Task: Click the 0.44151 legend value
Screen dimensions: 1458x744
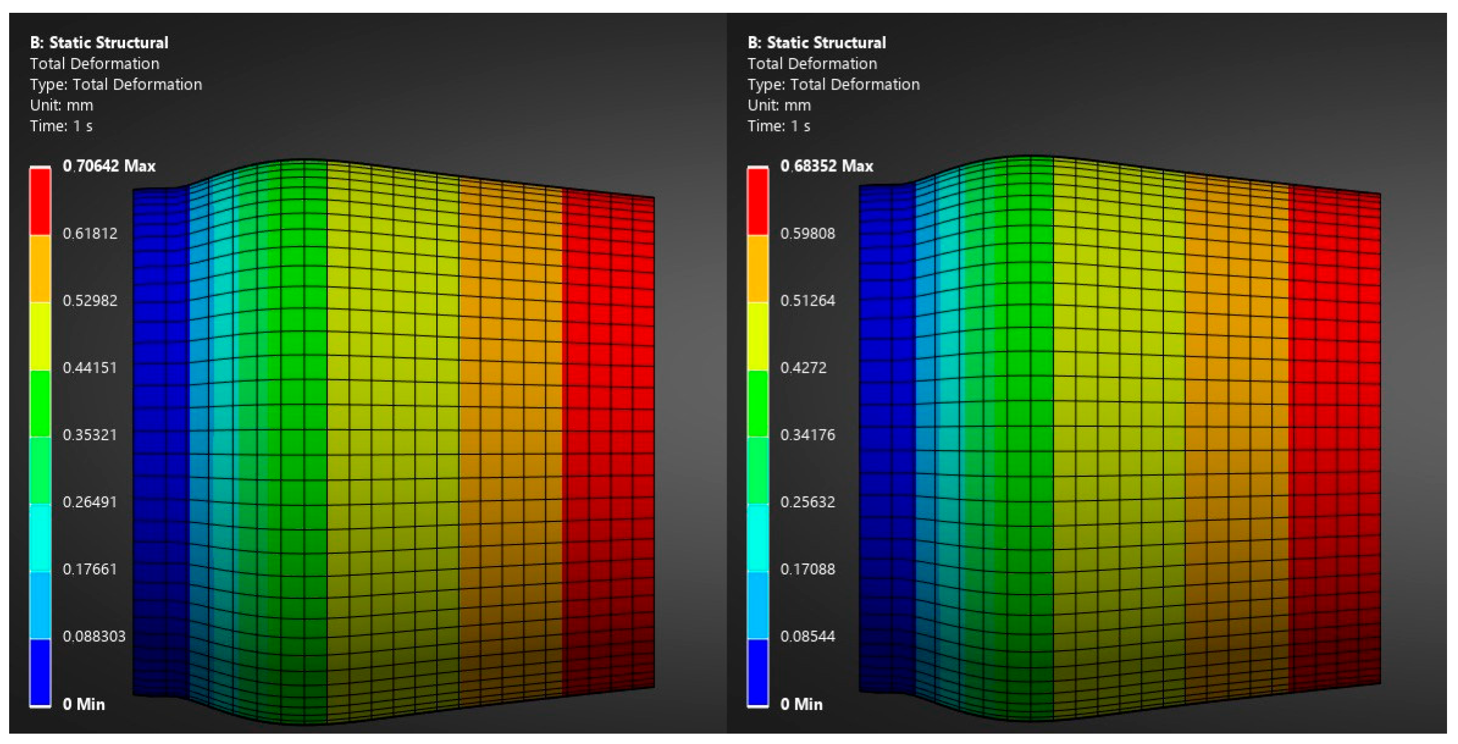Action: [90, 368]
